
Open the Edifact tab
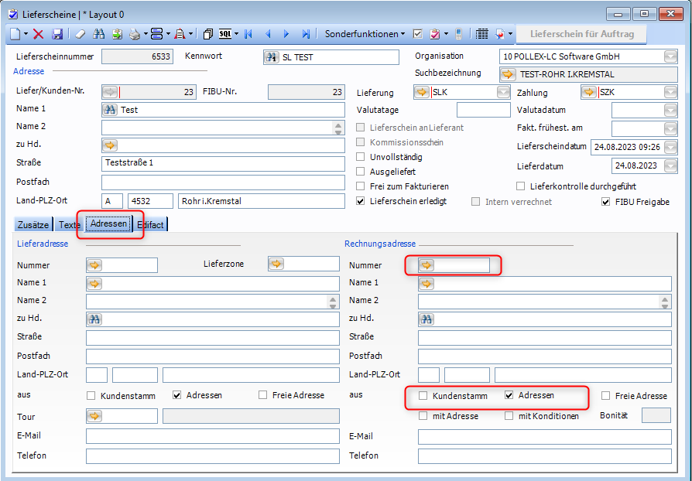151,225
